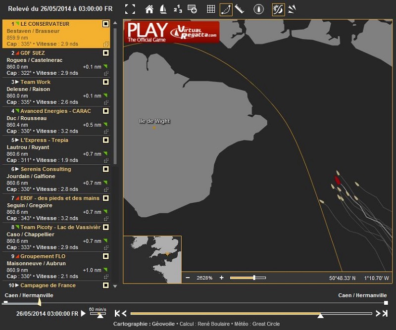Select Serenis Consulting boat name
The height and width of the screenshot is (330, 396).
point(46,169)
